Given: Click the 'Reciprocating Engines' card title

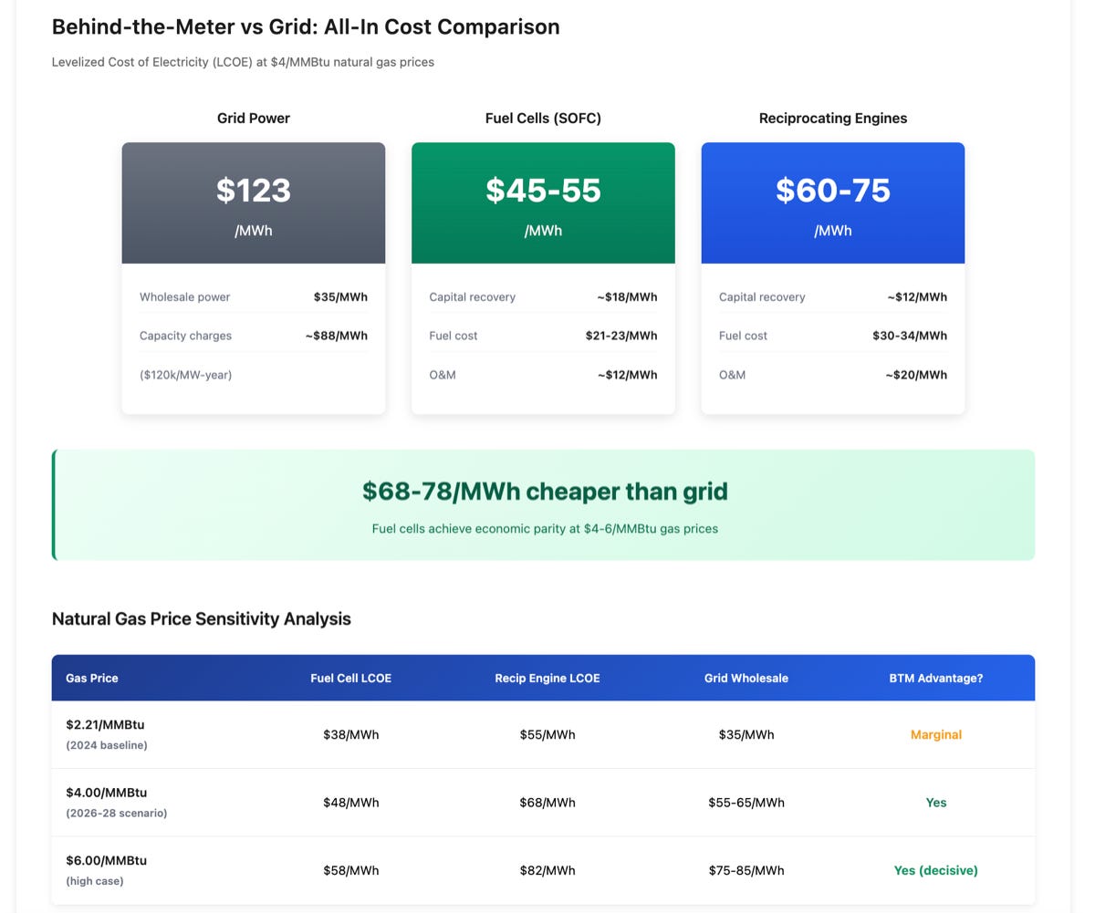Looking at the screenshot, I should (x=833, y=118).
